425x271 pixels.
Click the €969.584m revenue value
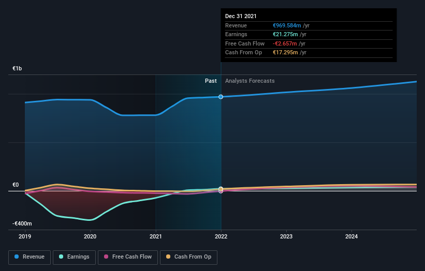pyautogui.click(x=287, y=25)
